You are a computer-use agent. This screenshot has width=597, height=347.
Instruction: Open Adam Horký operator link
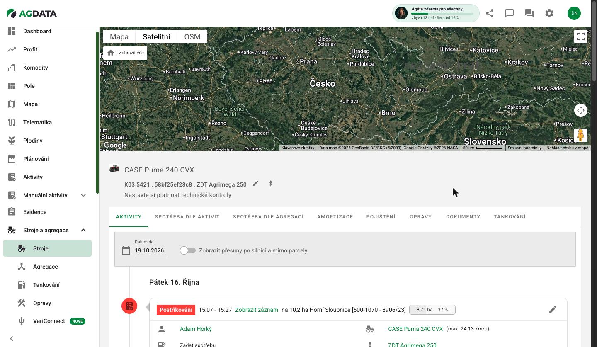[x=196, y=329]
